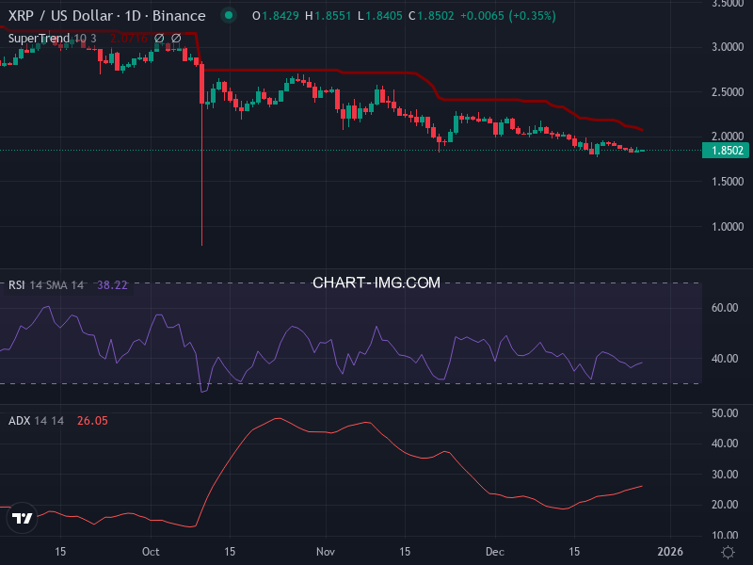Click the green market status dot beside the symbol
The height and width of the screenshot is (565, 753).
(x=228, y=15)
